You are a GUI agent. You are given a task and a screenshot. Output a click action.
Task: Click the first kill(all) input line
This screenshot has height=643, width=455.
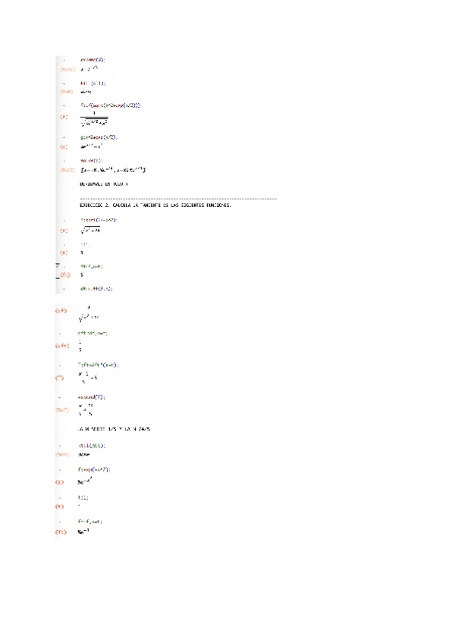point(93,83)
